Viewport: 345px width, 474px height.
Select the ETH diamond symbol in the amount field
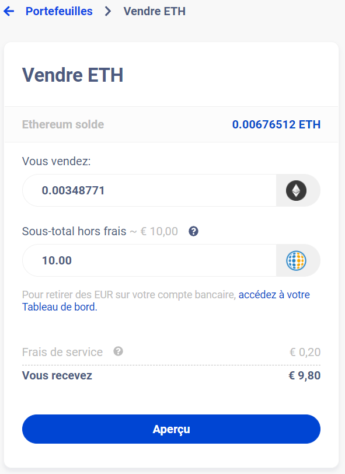(297, 190)
